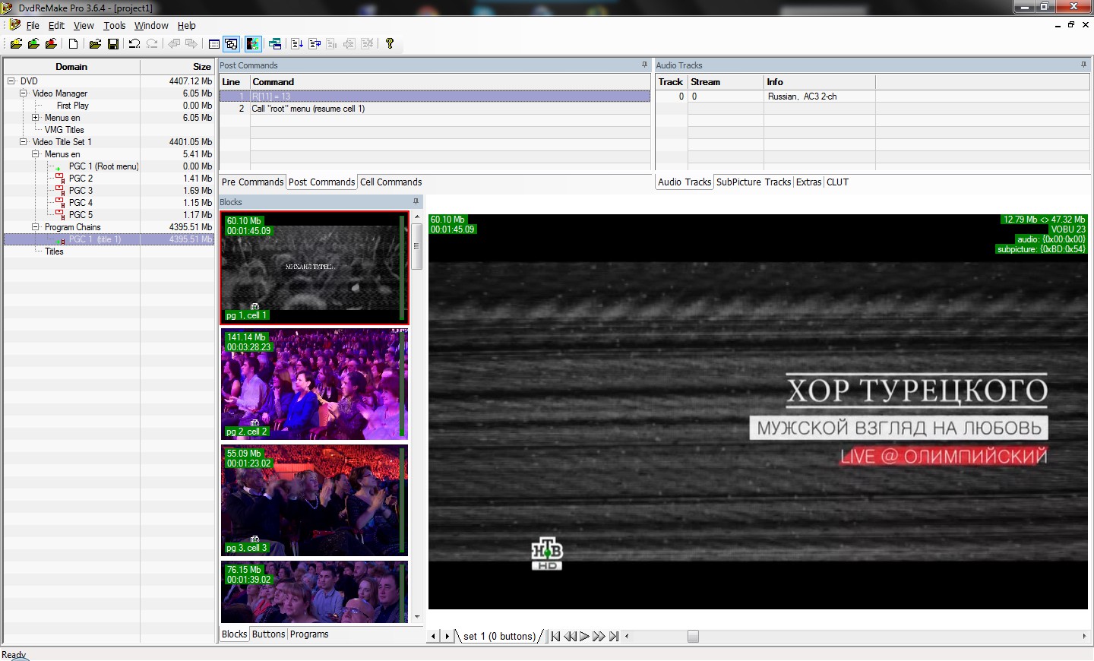Collapse the DVD root node

coord(11,81)
